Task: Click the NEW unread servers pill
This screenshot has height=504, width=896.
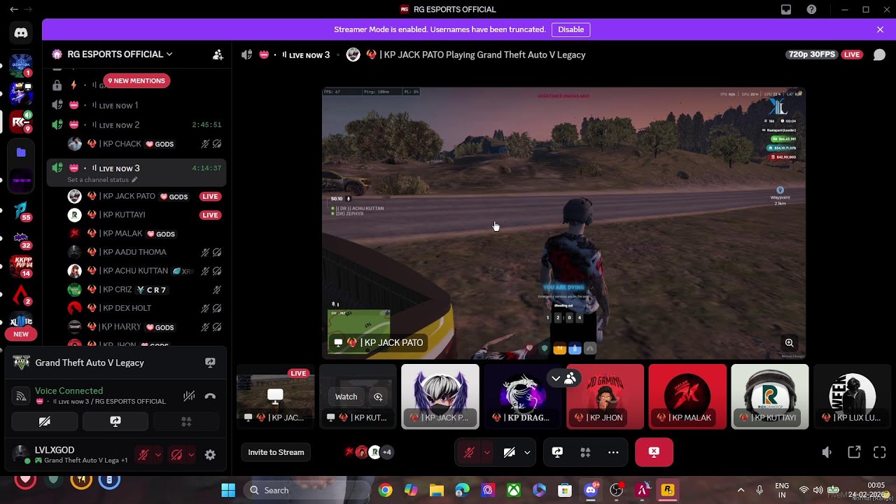Action: [21, 335]
